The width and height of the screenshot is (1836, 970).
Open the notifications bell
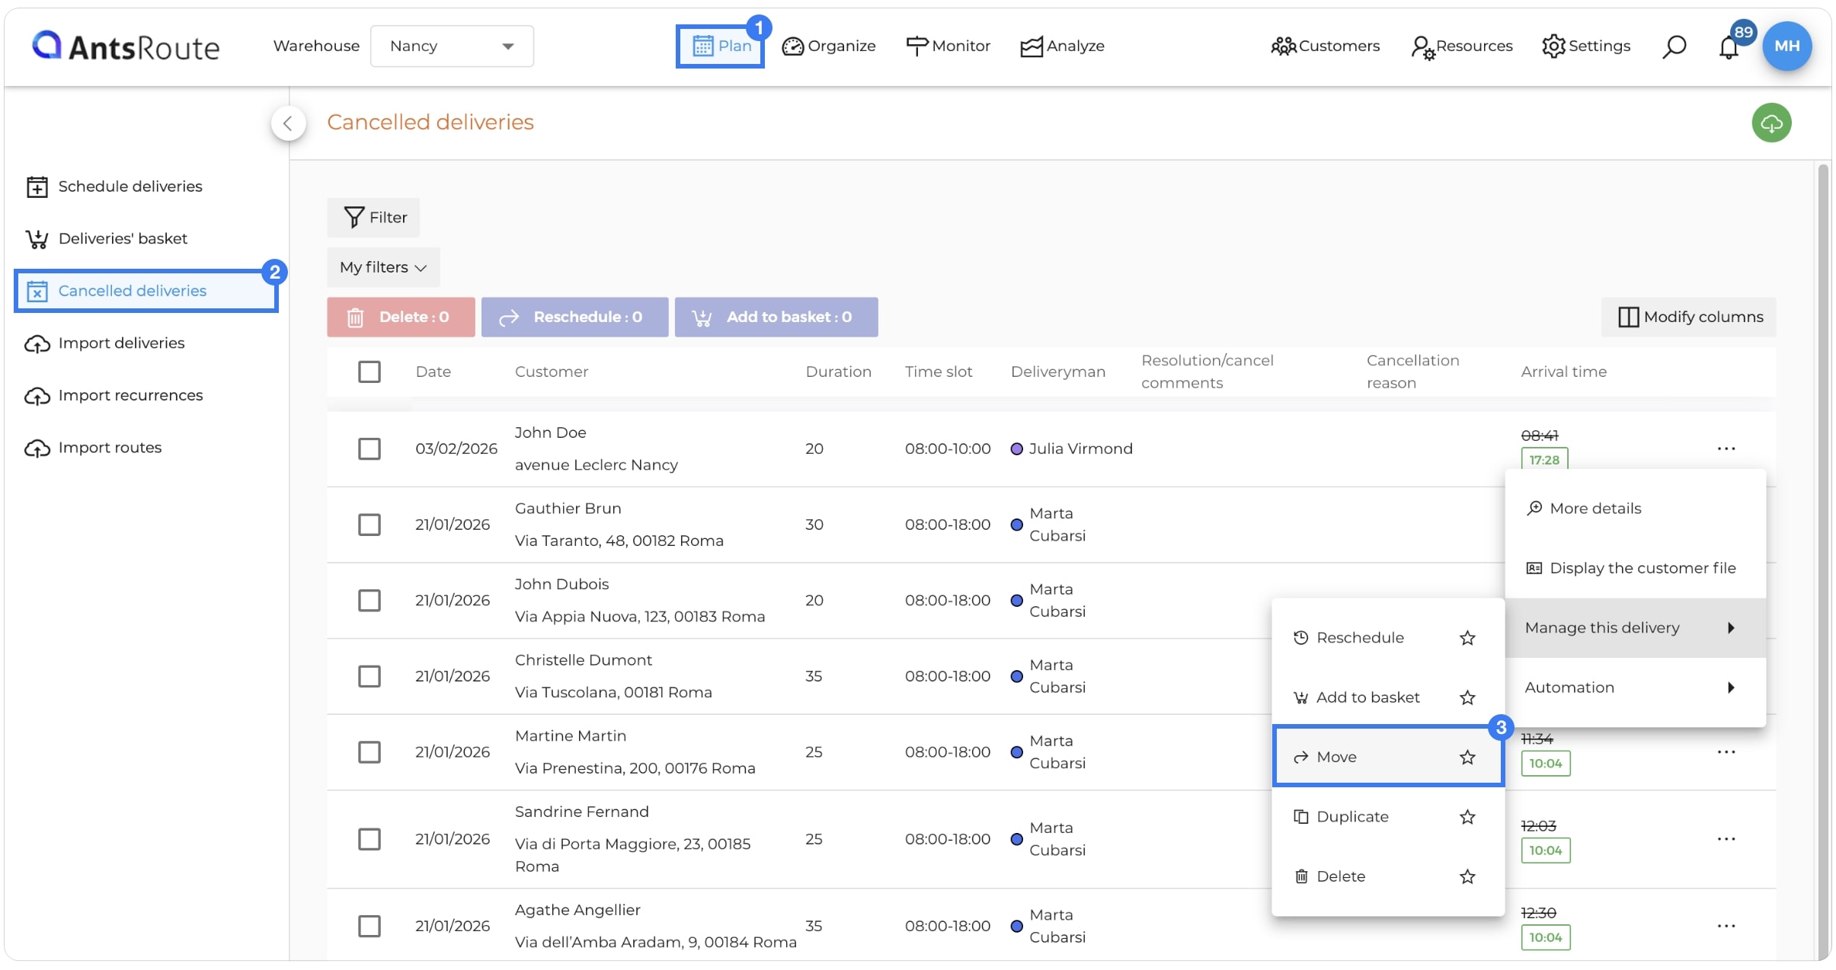click(1729, 47)
